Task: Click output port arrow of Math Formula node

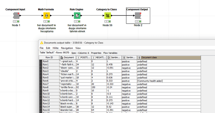Action: pos(51,16)
